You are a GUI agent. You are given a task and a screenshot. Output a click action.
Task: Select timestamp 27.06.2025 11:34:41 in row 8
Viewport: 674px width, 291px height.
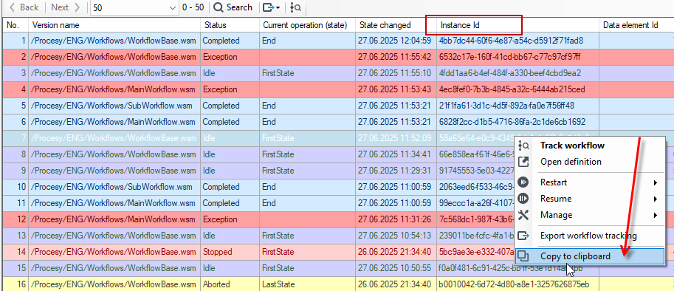click(396, 154)
